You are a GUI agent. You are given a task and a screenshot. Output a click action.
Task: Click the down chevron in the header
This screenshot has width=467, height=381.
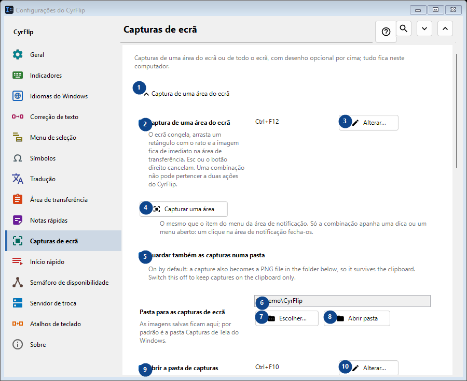click(x=424, y=28)
